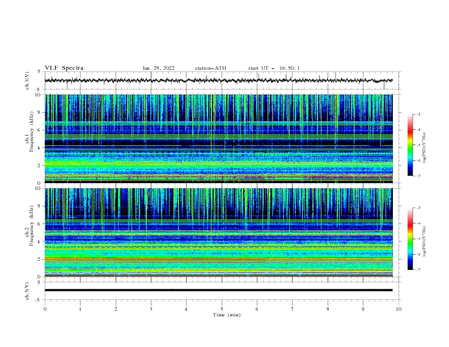Click the ch.1 frequency tick "8"

(x=40, y=112)
